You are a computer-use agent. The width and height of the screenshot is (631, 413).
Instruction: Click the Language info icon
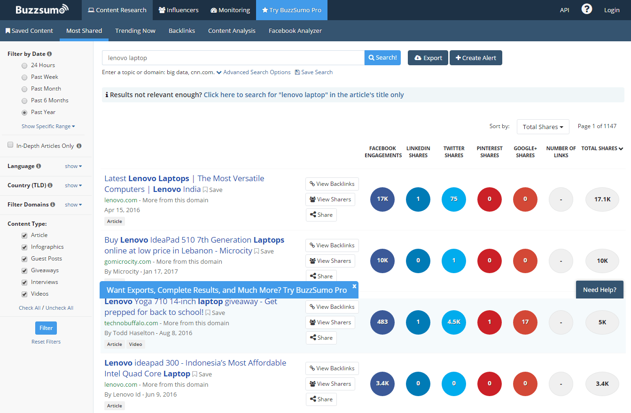(39, 166)
